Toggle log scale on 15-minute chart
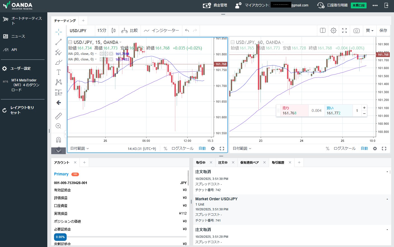 click(x=183, y=149)
